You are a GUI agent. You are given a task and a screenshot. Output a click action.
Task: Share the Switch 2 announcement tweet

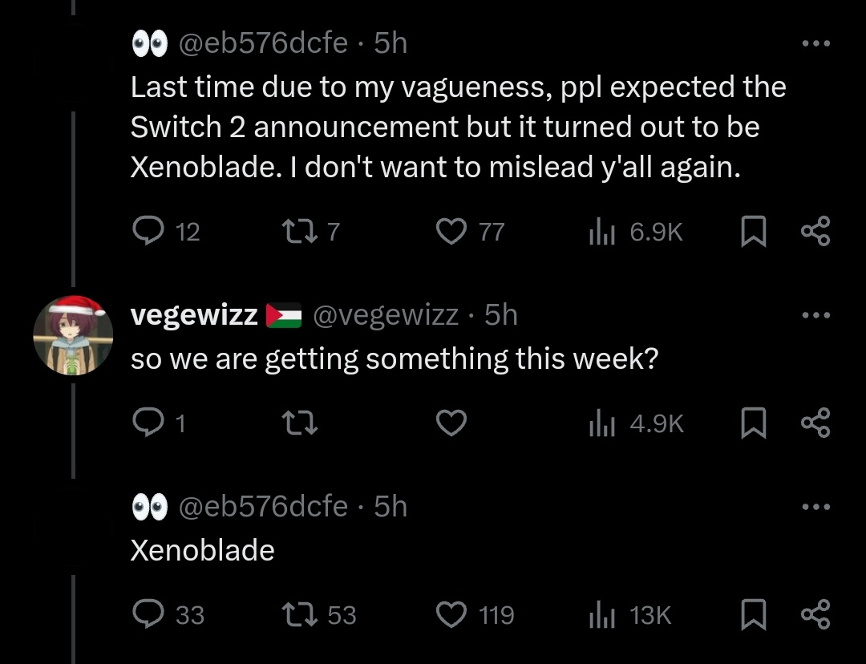click(815, 231)
